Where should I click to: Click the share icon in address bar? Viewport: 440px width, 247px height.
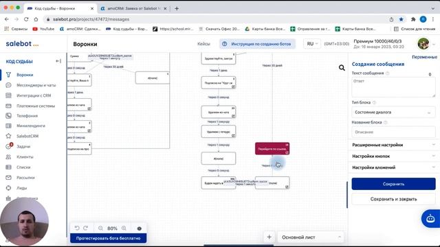pyautogui.click(x=391, y=19)
